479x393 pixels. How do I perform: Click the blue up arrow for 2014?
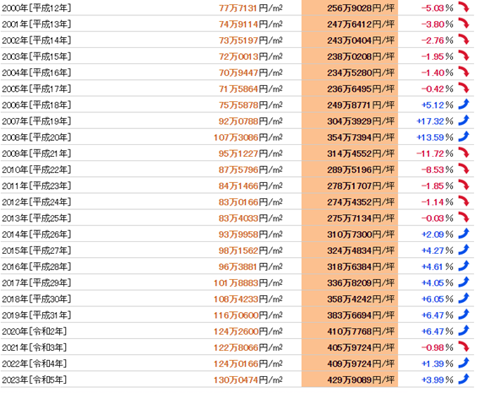point(464,234)
